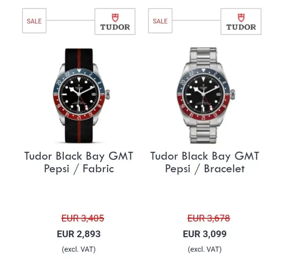
Task: Click the sale price EUR 2,893
Action: click(x=79, y=234)
